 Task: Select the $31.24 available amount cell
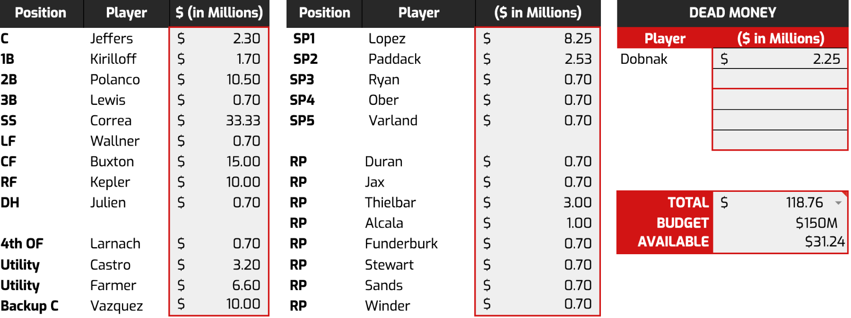coord(780,242)
